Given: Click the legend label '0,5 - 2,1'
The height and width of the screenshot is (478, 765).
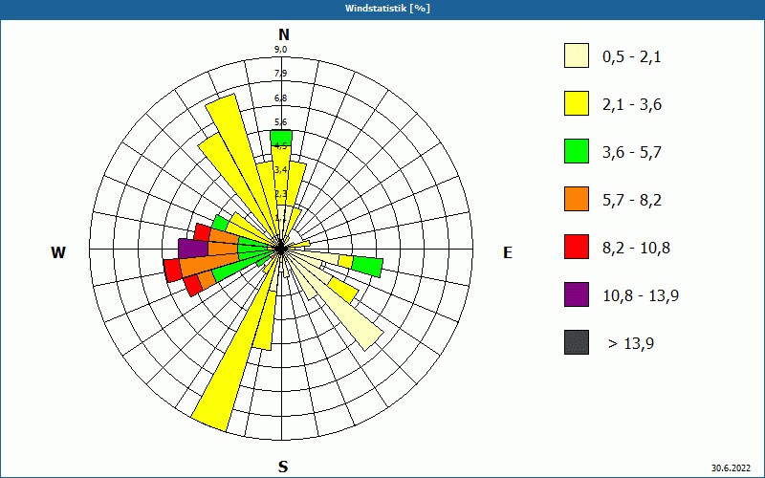Looking at the screenshot, I should [x=631, y=57].
